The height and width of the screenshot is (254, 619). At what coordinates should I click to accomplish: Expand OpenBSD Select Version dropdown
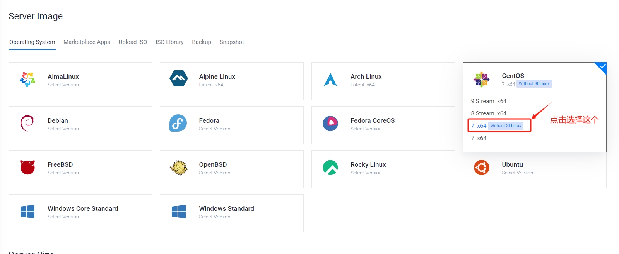215,173
